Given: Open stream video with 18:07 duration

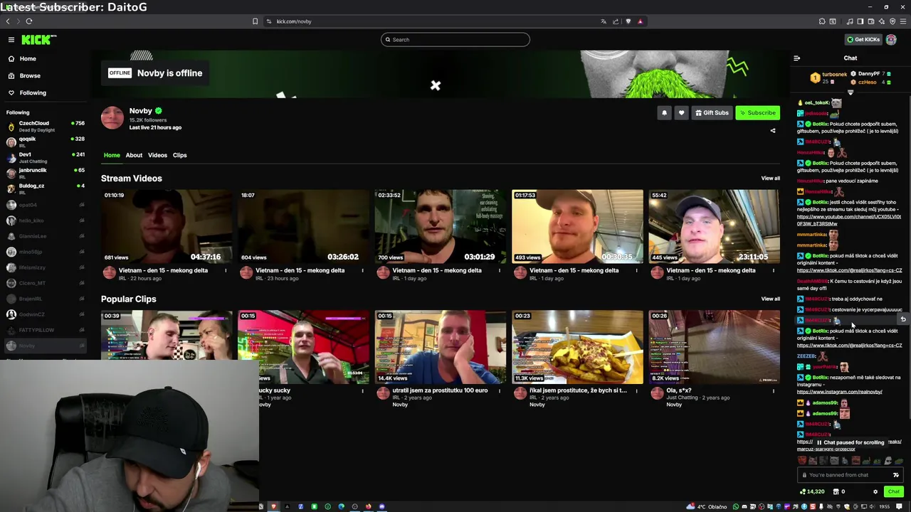Looking at the screenshot, I should pyautogui.click(x=303, y=226).
